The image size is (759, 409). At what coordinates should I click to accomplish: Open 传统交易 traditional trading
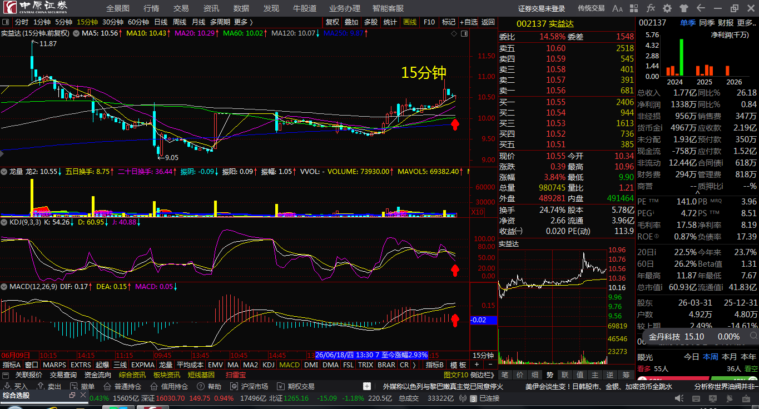[x=591, y=8]
